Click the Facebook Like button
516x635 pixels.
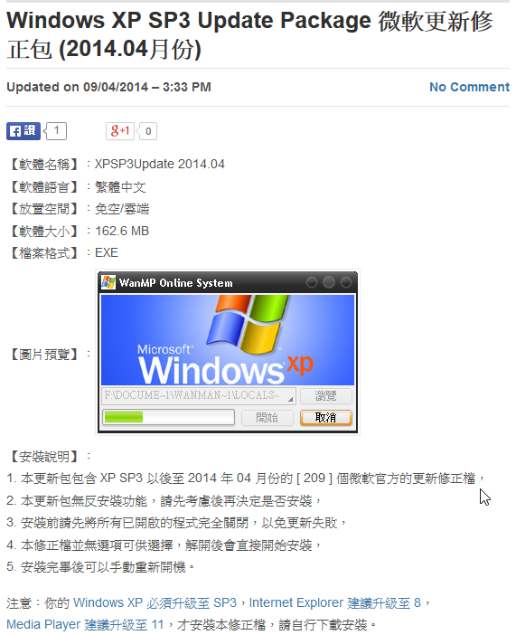click(x=23, y=131)
